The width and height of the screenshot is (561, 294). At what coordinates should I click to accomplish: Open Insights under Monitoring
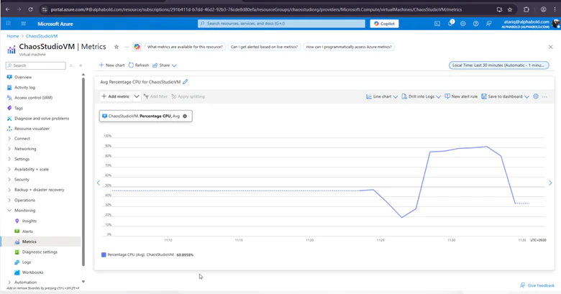pyautogui.click(x=29, y=221)
